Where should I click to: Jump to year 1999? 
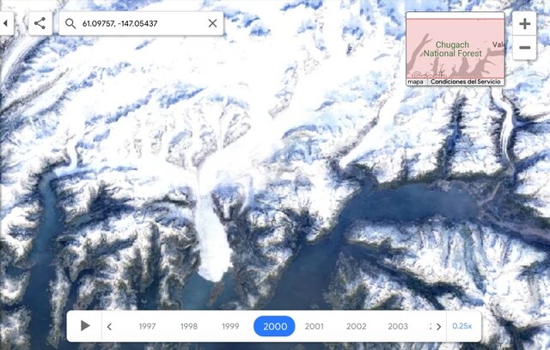[230, 327]
